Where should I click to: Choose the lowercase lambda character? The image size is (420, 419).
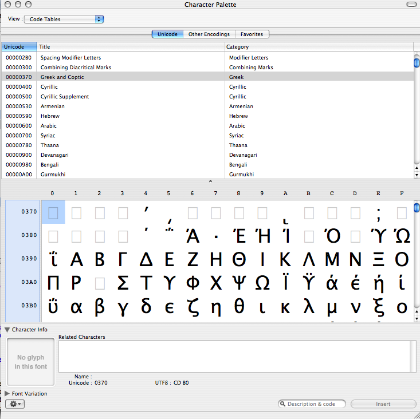click(x=309, y=307)
